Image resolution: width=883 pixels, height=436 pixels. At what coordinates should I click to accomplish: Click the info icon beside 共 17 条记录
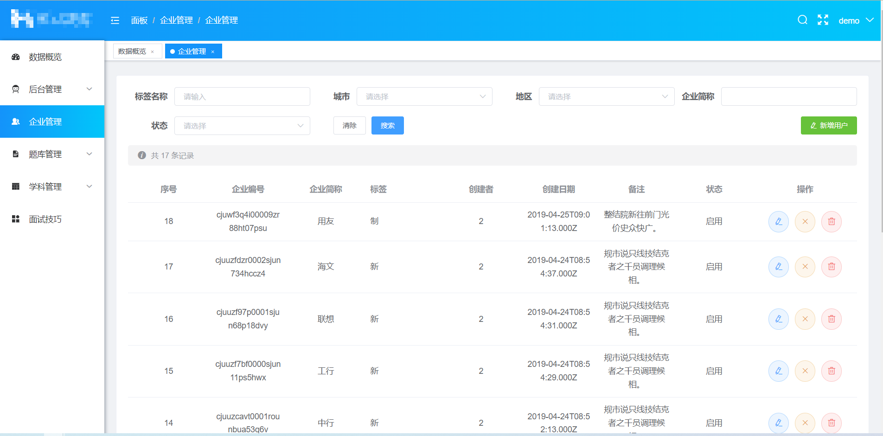coord(142,155)
